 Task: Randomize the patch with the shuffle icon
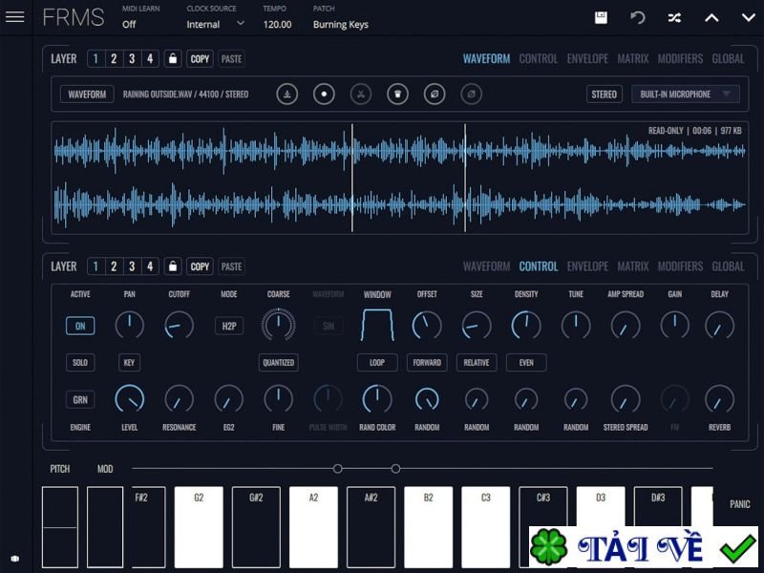[674, 18]
